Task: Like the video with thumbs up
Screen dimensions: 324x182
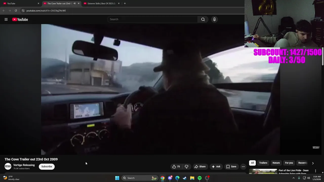Action: click(176, 167)
